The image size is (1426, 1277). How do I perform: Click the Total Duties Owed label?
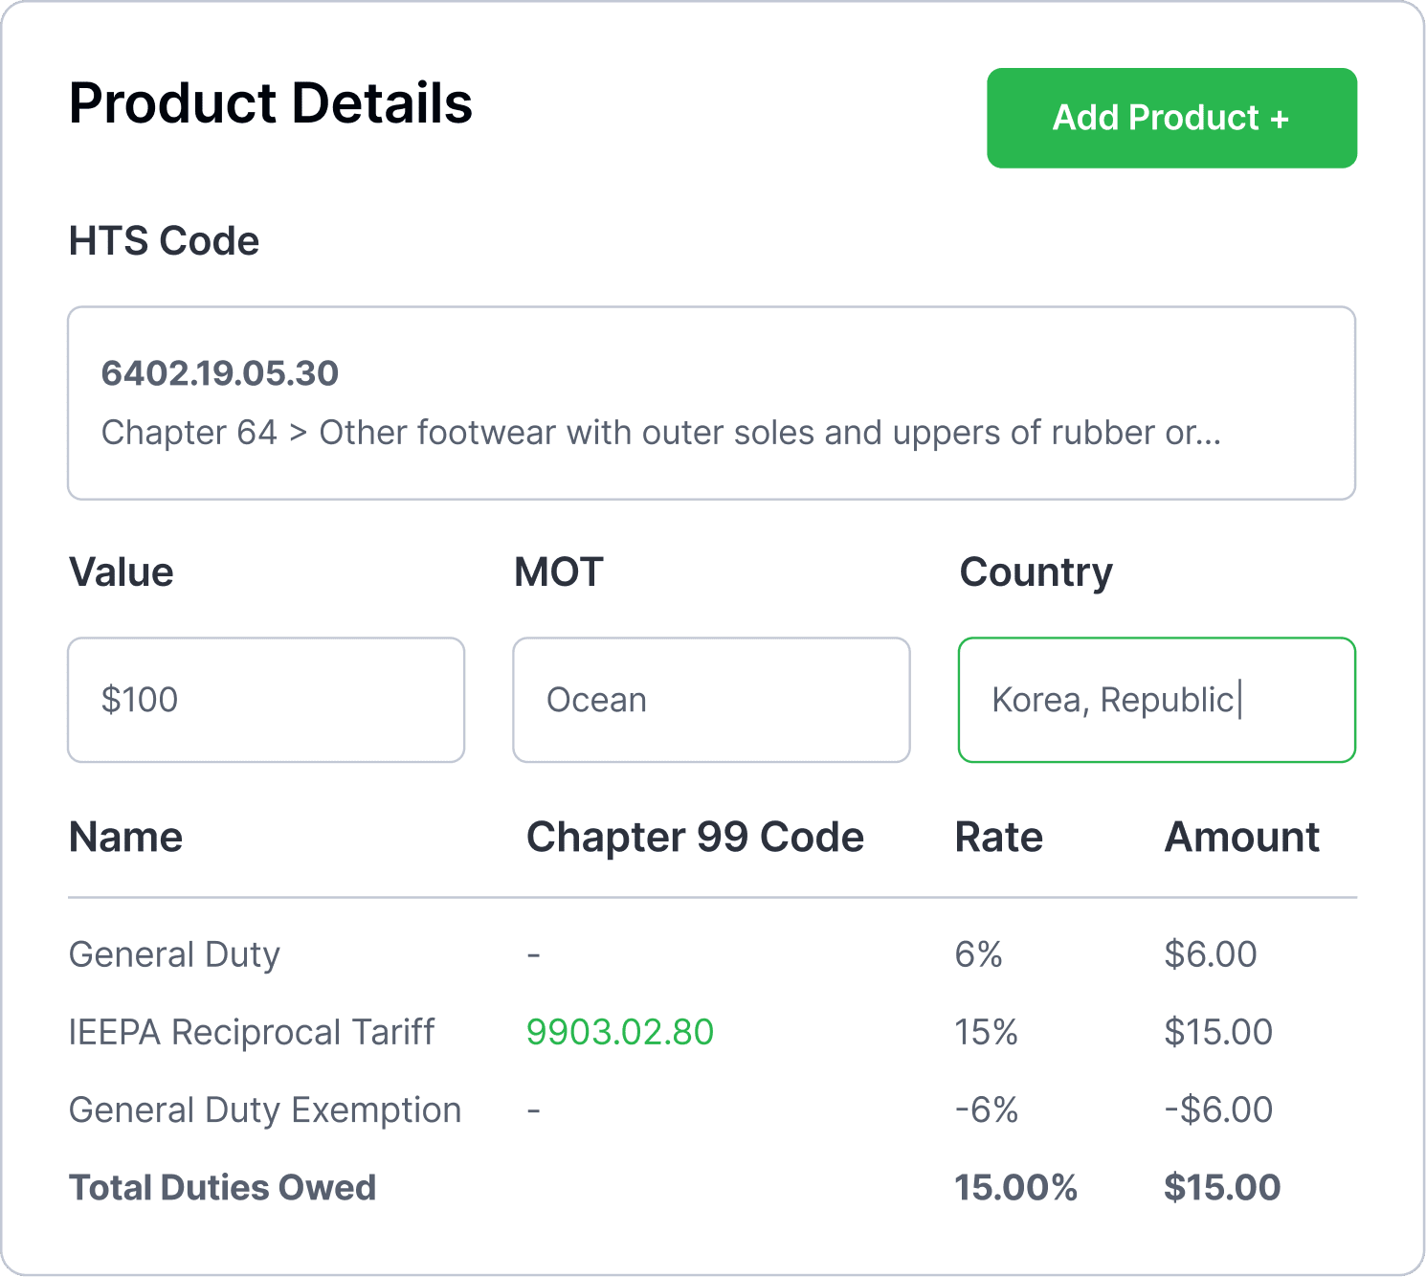(222, 1187)
